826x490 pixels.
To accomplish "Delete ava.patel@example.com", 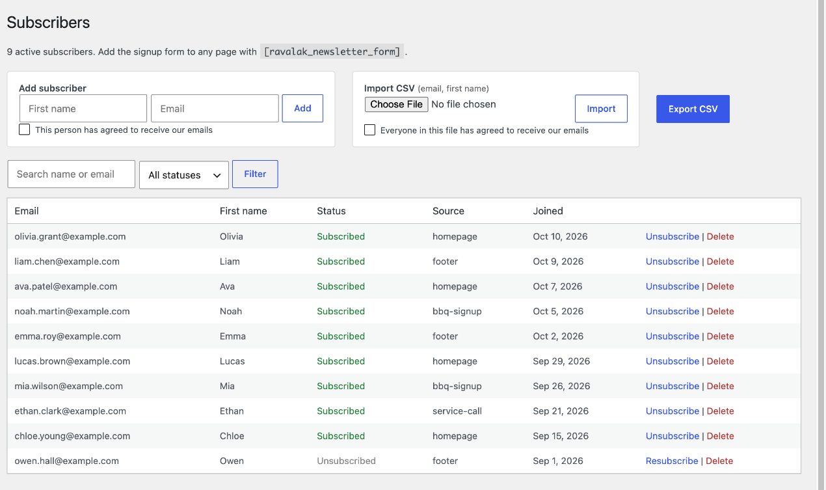I will coord(720,286).
